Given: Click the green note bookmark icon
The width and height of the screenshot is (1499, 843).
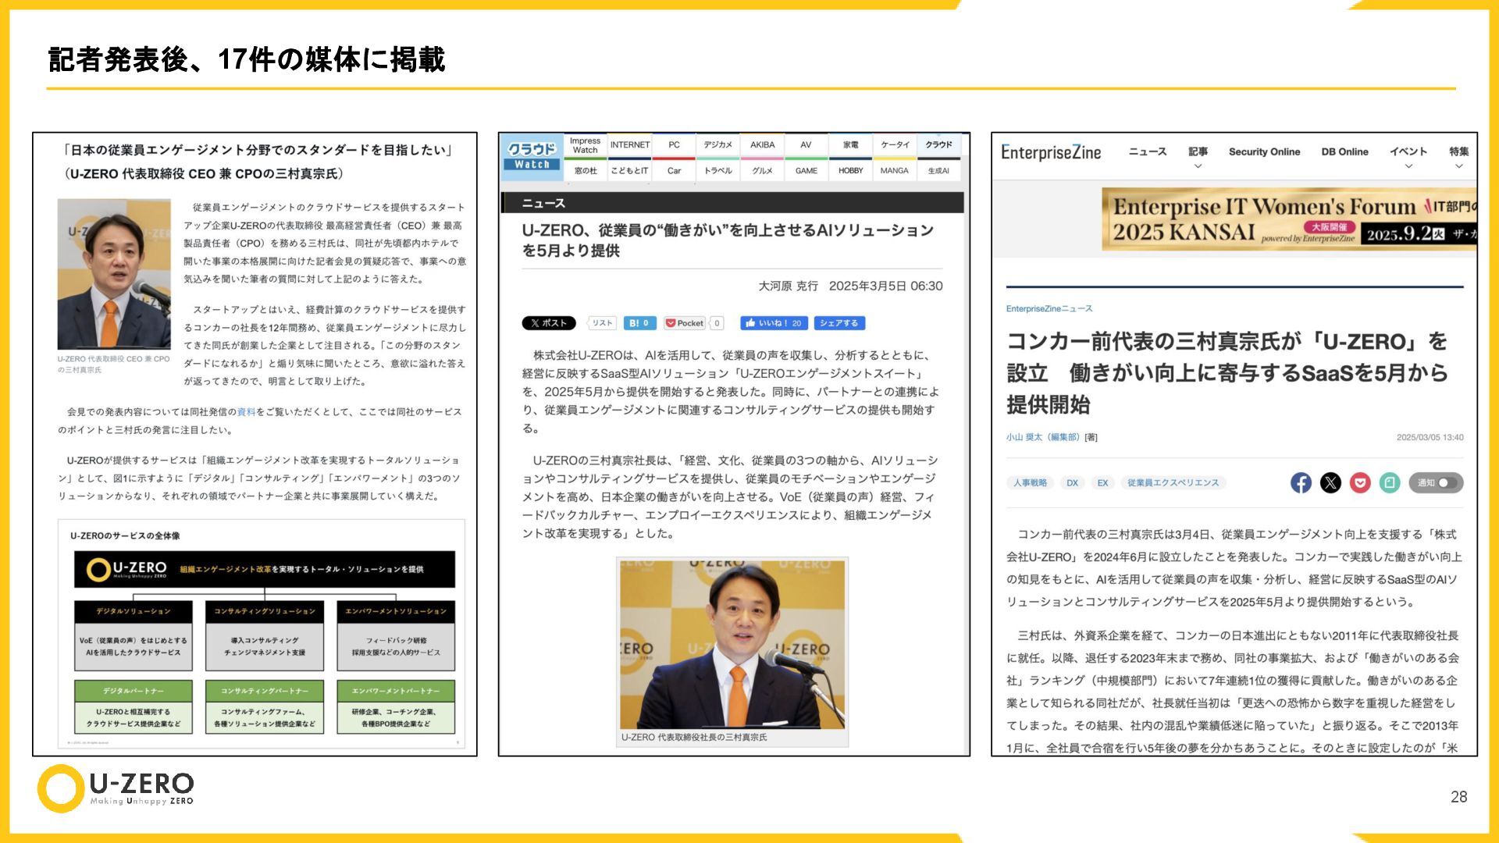Looking at the screenshot, I should 1390,482.
